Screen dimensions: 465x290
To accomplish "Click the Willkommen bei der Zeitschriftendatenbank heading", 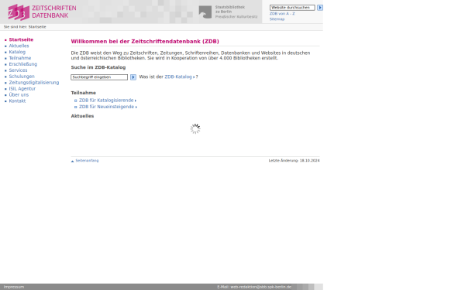I will (145, 42).
